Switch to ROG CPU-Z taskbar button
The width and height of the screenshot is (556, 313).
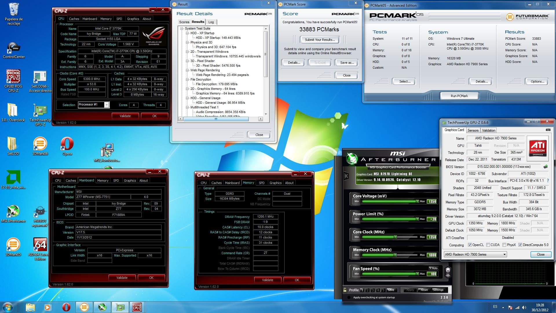point(137,307)
